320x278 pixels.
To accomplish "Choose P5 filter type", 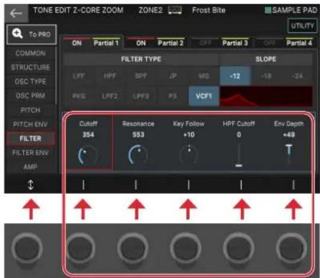I will coord(172,96).
